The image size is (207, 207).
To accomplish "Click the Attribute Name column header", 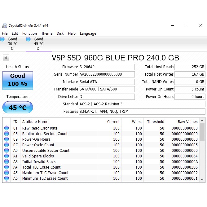I will pos(35,122).
